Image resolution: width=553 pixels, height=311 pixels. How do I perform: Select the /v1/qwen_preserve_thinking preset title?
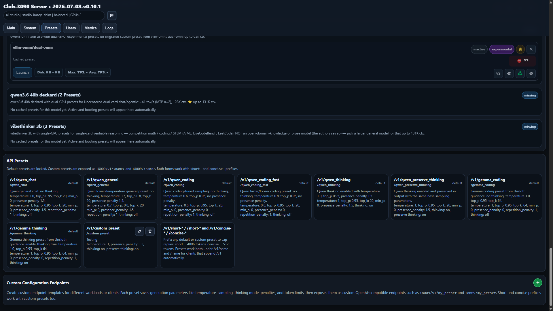click(x=419, y=180)
